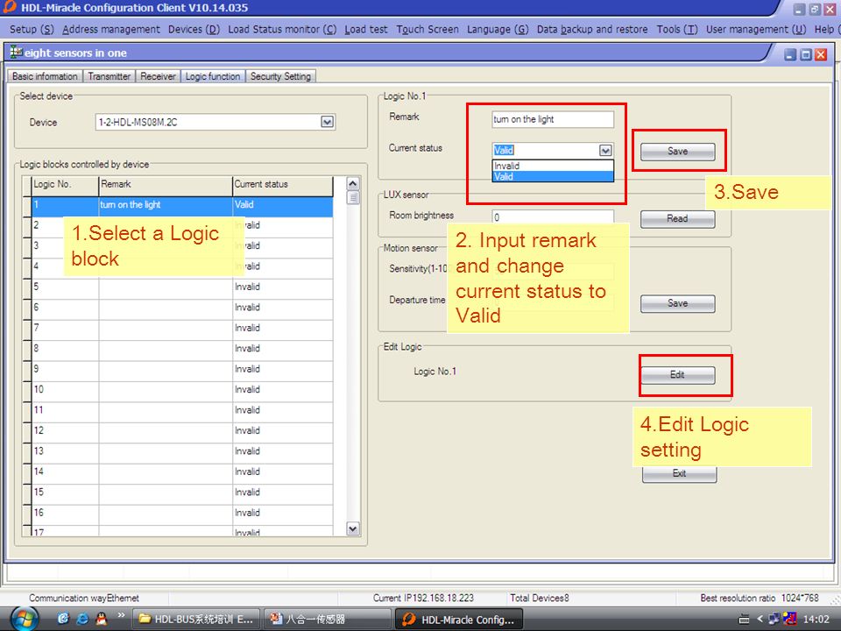Click the Remark text field
Screen dimensions: 841x631
[x=553, y=119]
